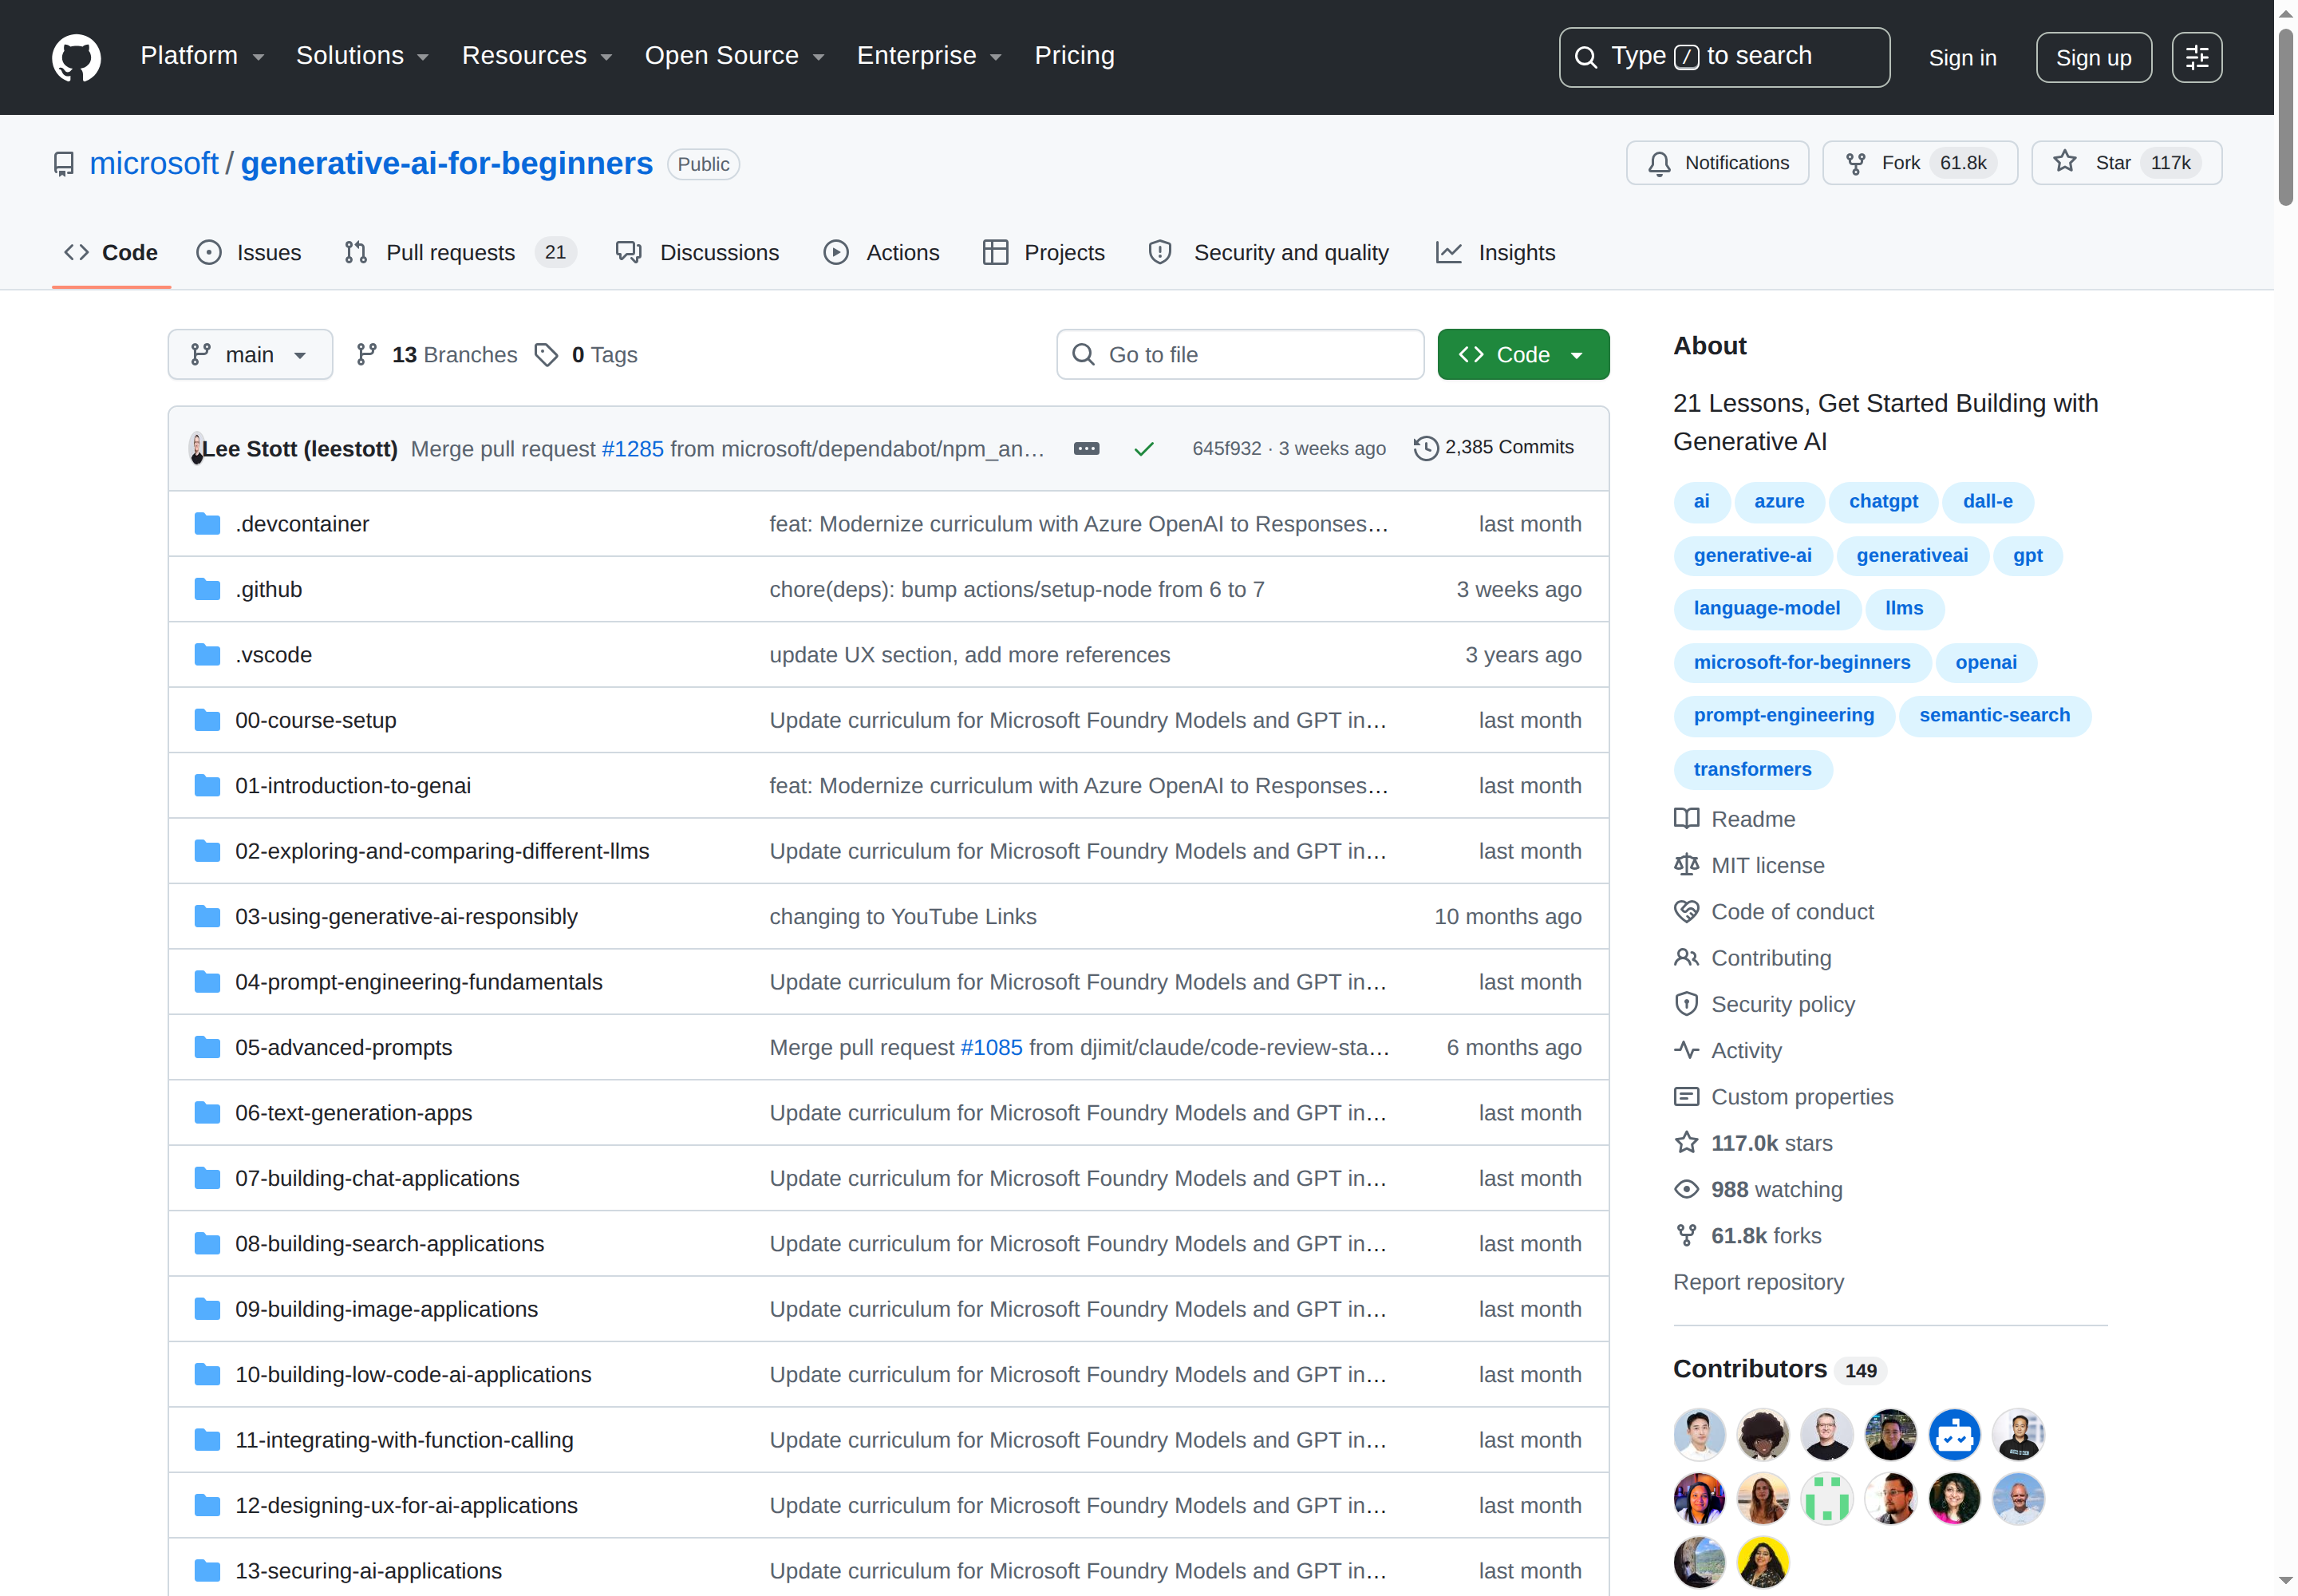Expand the Resources menu
2298x1596 pixels.
point(537,56)
